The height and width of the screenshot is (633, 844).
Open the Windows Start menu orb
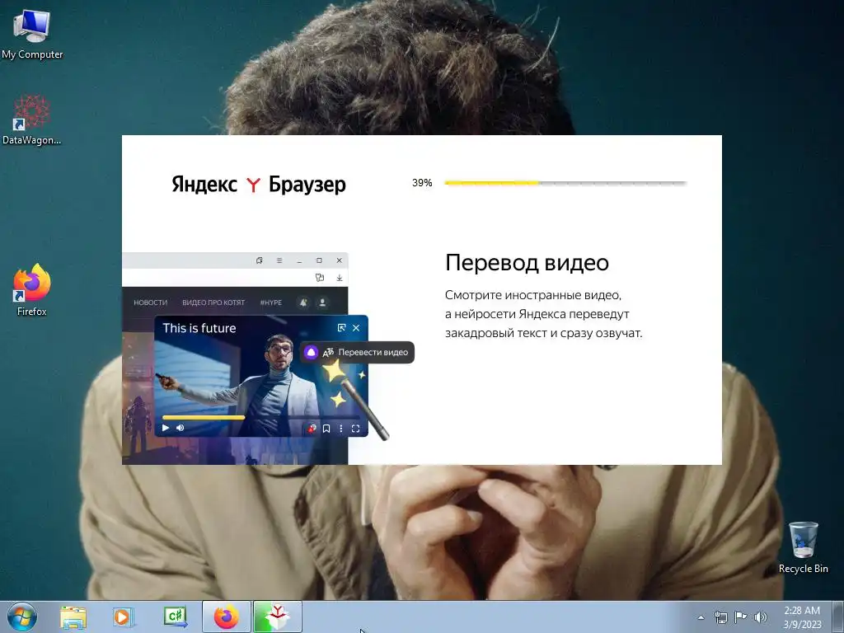[22, 617]
